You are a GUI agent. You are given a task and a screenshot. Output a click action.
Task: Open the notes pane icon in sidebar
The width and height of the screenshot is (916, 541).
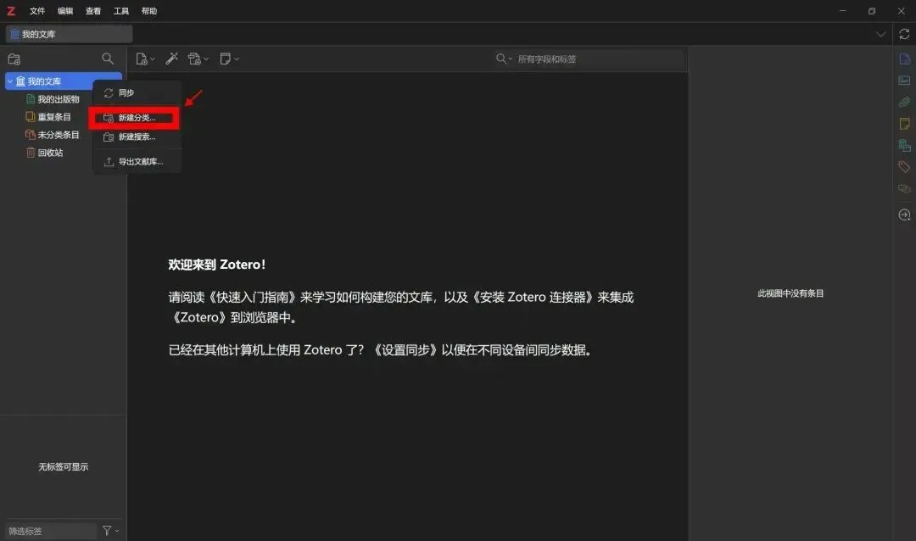[904, 123]
